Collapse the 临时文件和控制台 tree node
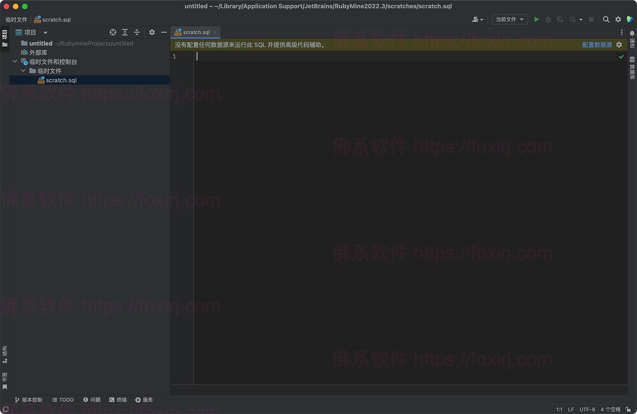 tap(15, 61)
